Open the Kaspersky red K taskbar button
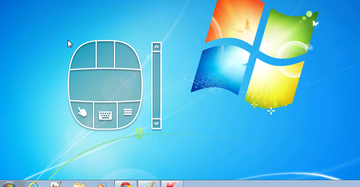 pos(172,184)
